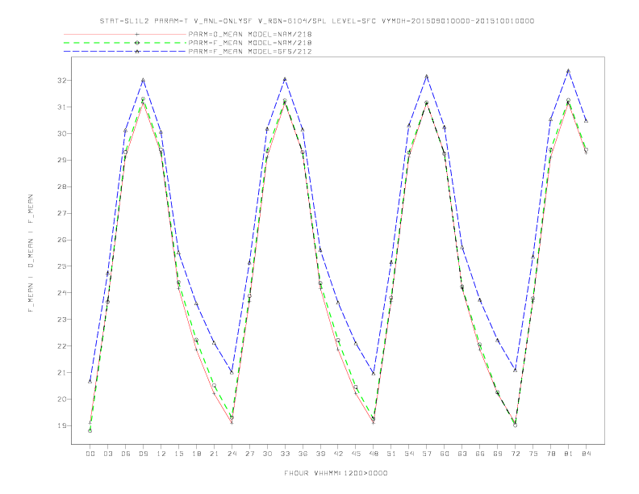Image resolution: width=639 pixels, height=494 pixels.
Task: Click x-axis tick label 54
Action: coord(409,454)
